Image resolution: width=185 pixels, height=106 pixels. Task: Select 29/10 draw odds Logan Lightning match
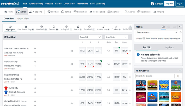[90, 77]
